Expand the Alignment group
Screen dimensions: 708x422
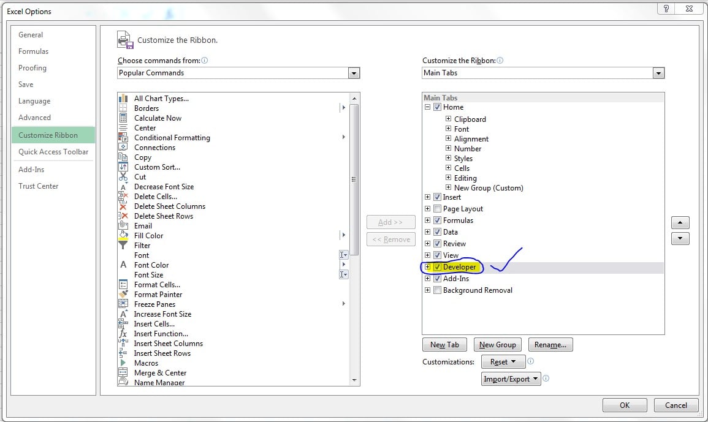pos(448,138)
